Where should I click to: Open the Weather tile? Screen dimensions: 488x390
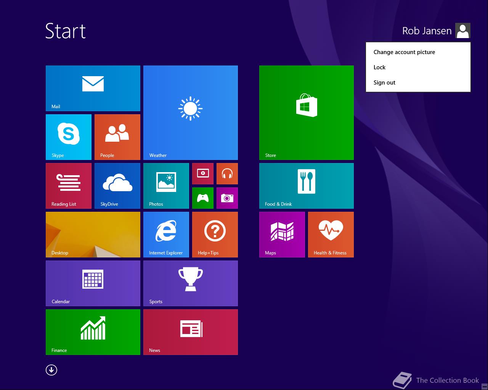click(191, 113)
